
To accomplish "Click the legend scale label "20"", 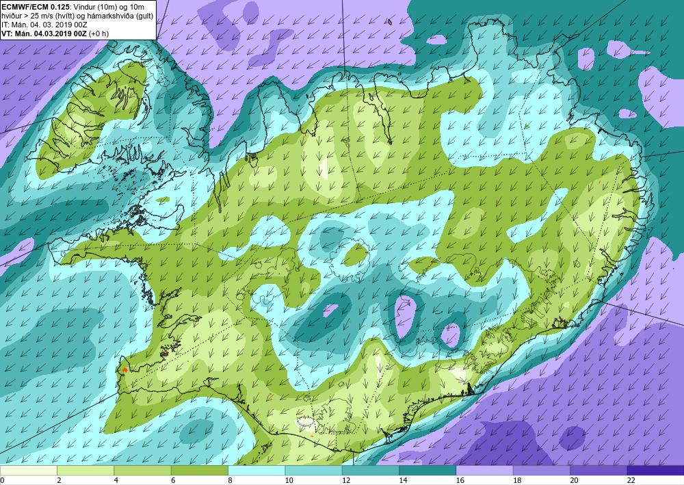I will tap(575, 480).
